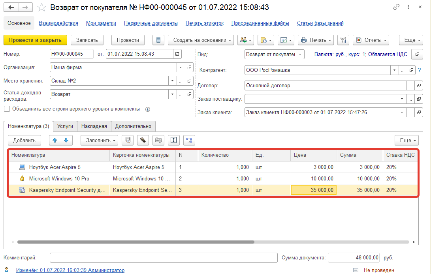Open the "Первичные документы" link
Image resolution: width=431 pixels, height=274 pixels.
[151, 23]
